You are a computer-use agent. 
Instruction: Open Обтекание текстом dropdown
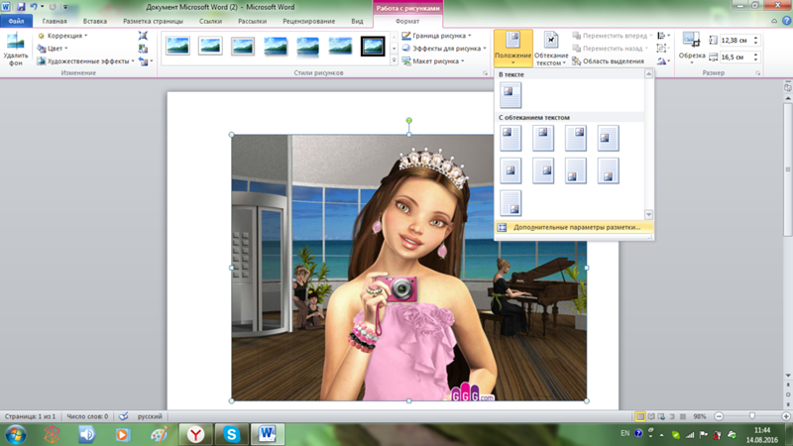coord(551,49)
